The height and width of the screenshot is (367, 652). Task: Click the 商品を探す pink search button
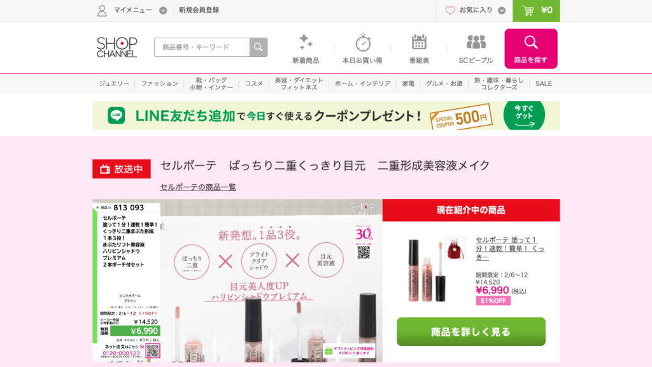pyautogui.click(x=531, y=48)
